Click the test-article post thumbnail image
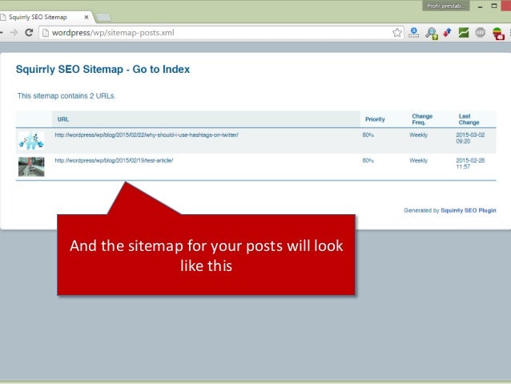The width and height of the screenshot is (511, 384). click(x=31, y=167)
